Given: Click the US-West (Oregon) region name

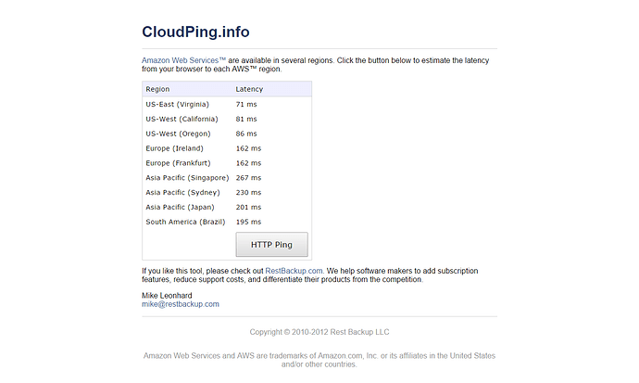Looking at the screenshot, I should click(177, 134).
